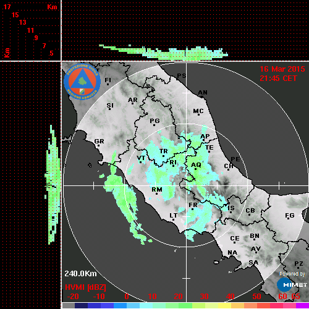This screenshot has height=309, width=309.
Task: Click the FI city label
Action: (108, 80)
